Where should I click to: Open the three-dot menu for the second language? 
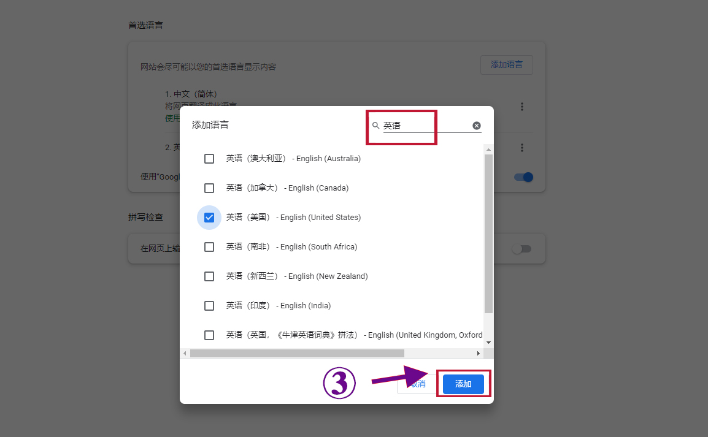click(521, 147)
